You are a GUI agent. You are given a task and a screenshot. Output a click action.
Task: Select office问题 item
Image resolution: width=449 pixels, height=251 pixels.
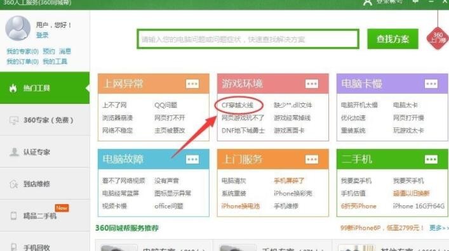click(x=169, y=206)
